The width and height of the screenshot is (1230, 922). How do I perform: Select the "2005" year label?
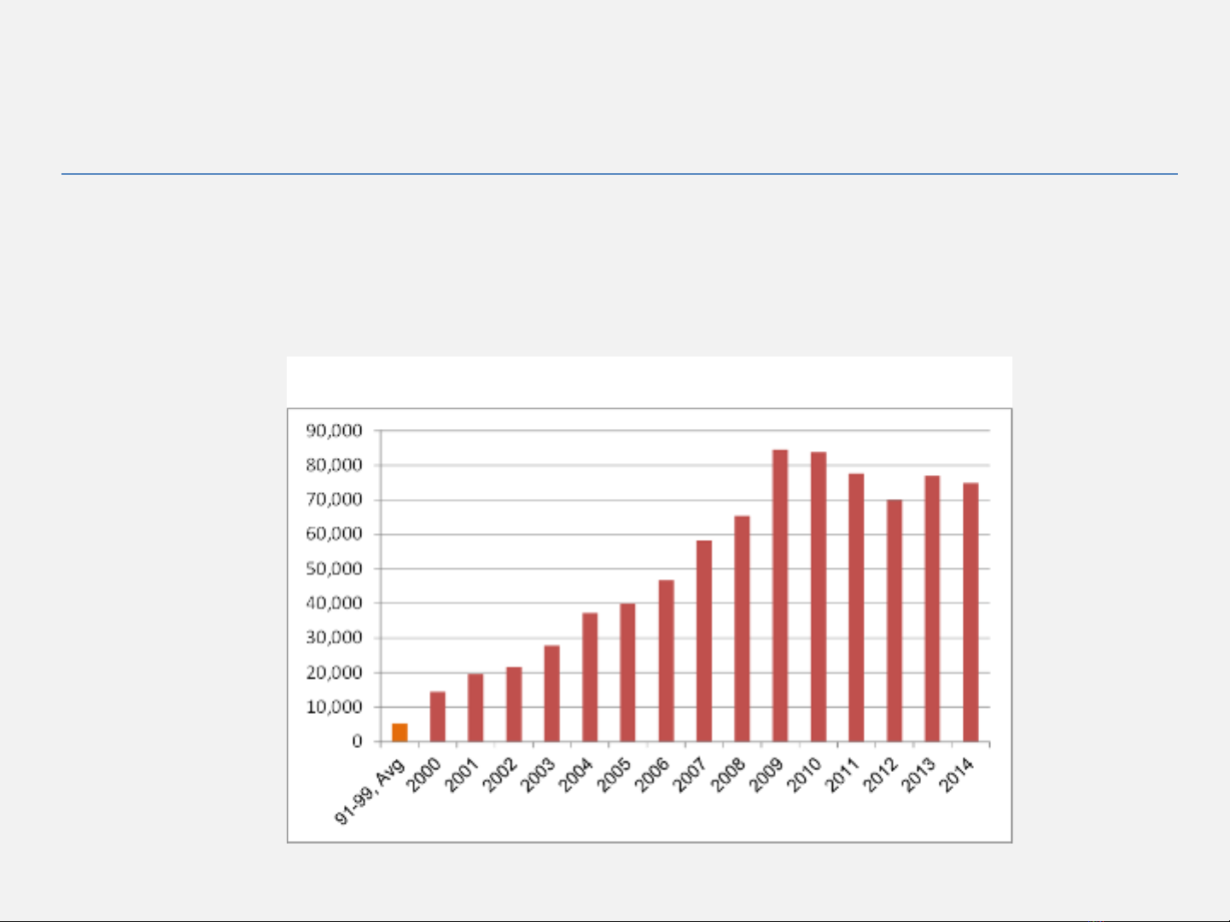(x=615, y=774)
